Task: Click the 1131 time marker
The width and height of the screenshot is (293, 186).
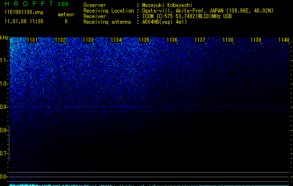Action: coord(32,40)
